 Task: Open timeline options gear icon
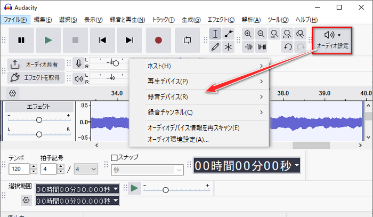click(13, 93)
